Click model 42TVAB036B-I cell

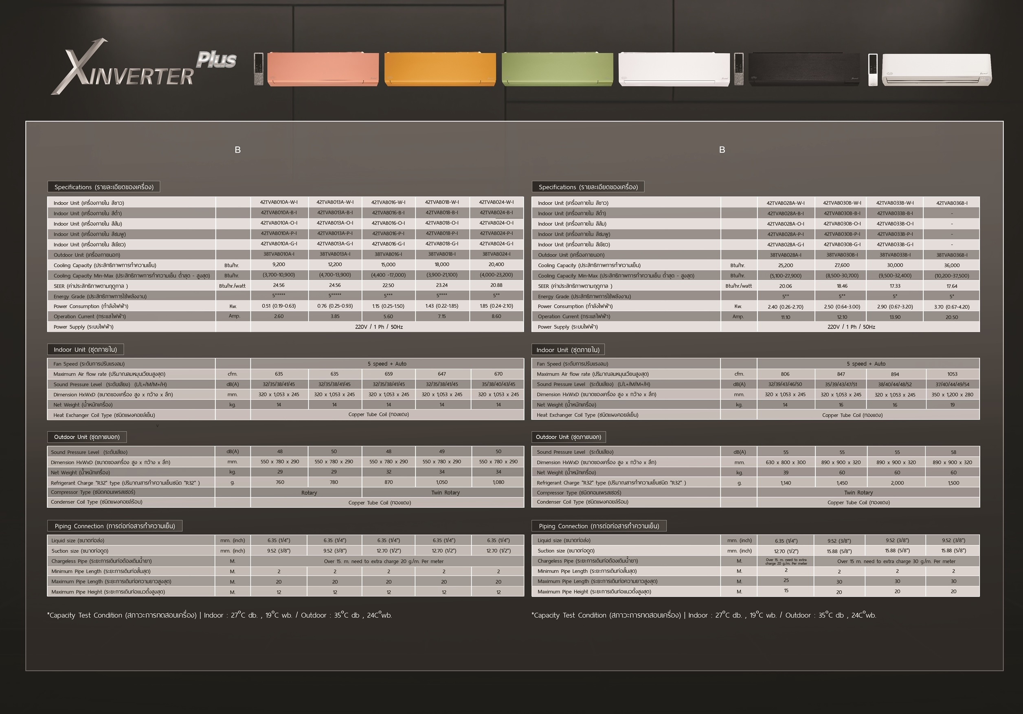click(951, 203)
